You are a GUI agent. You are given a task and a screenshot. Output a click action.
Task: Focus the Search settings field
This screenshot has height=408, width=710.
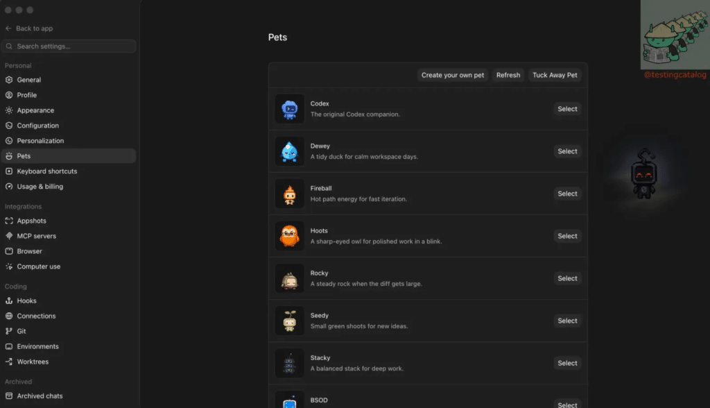(69, 46)
